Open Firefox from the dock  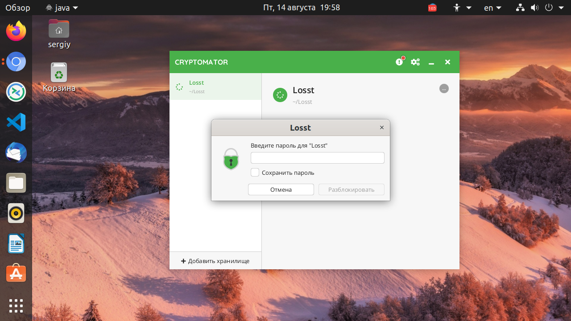[16, 31]
